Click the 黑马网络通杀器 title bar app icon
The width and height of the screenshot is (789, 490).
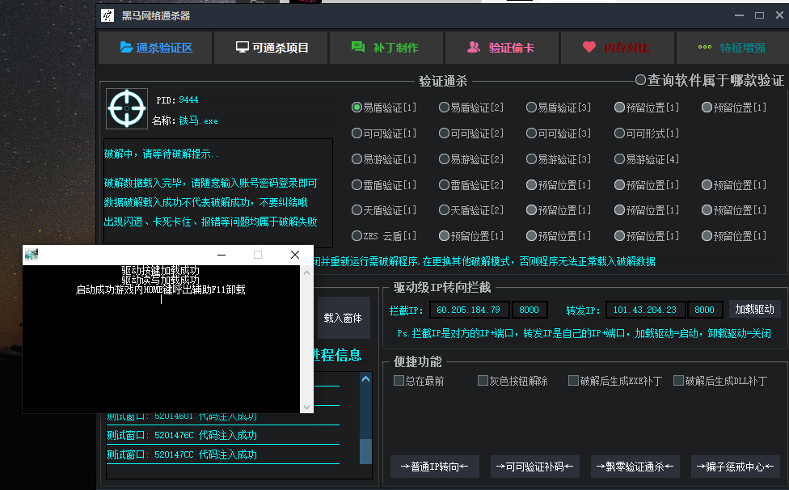click(x=108, y=15)
